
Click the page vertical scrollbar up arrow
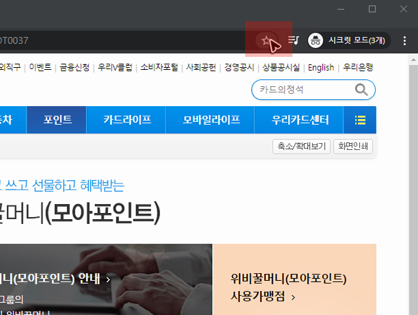coord(413,60)
